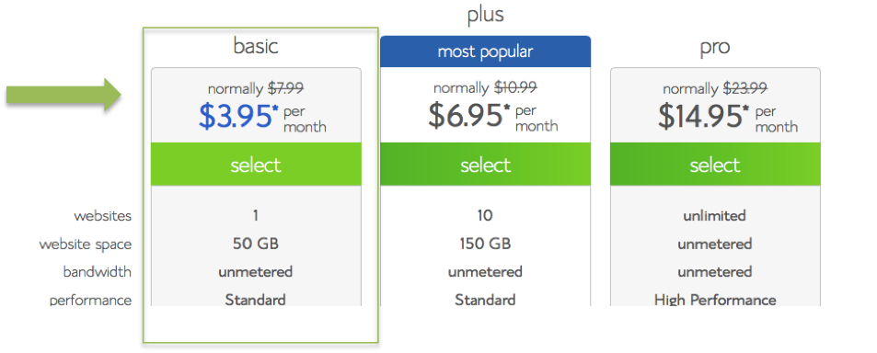Select the plus plan

(486, 165)
